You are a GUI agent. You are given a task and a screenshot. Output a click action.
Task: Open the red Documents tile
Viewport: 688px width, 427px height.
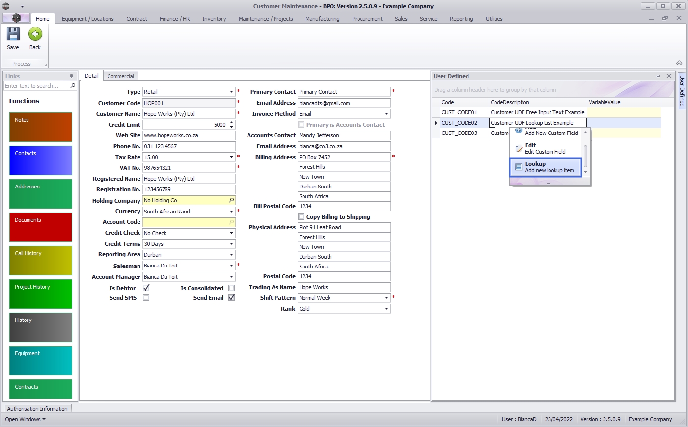[41, 227]
